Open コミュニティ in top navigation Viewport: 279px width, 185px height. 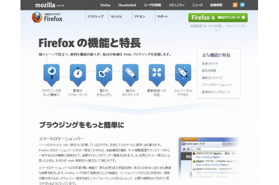pyautogui.click(x=177, y=5)
